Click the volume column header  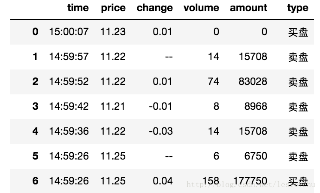click(201, 8)
